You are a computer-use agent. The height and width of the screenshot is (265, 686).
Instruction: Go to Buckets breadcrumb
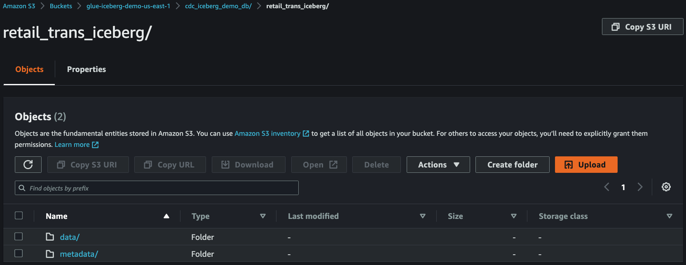point(61,6)
